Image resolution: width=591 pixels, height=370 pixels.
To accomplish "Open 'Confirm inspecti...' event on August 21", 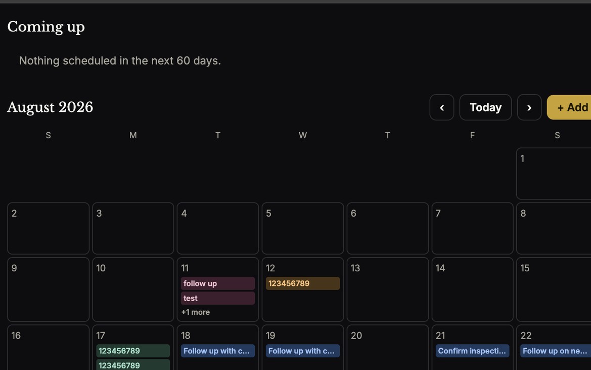I will point(472,351).
